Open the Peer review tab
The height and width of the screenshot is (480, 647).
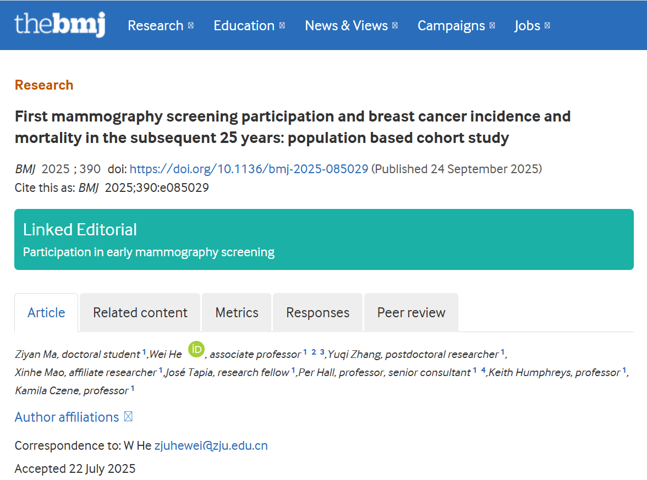pos(411,312)
